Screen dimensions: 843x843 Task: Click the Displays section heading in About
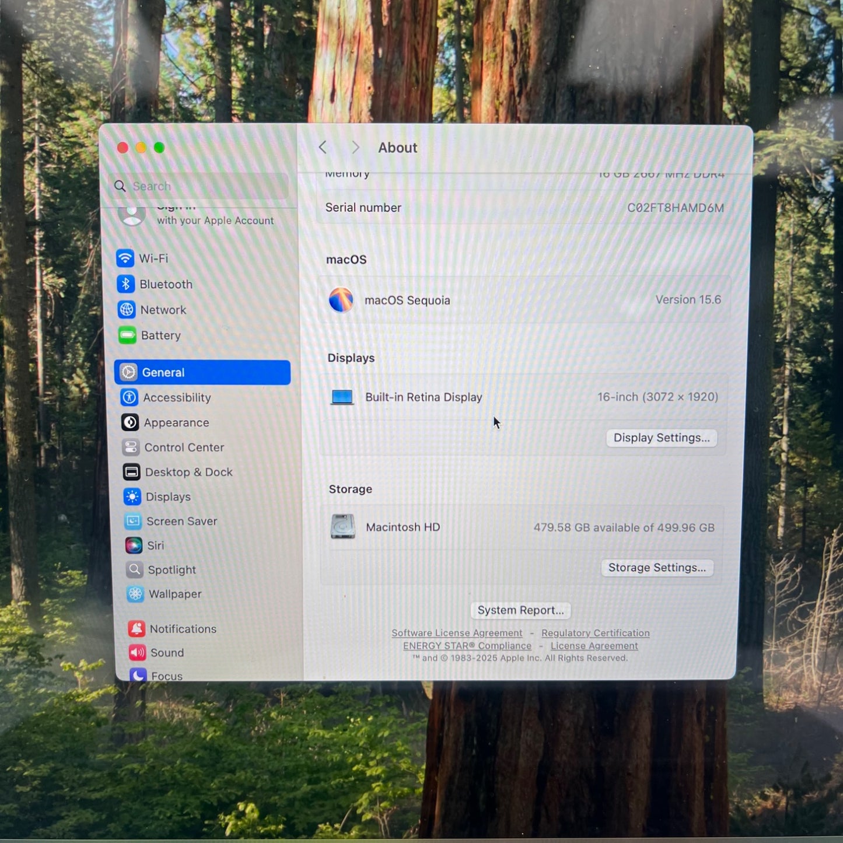(351, 358)
